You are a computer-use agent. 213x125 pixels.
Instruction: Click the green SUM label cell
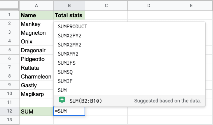point(36,112)
